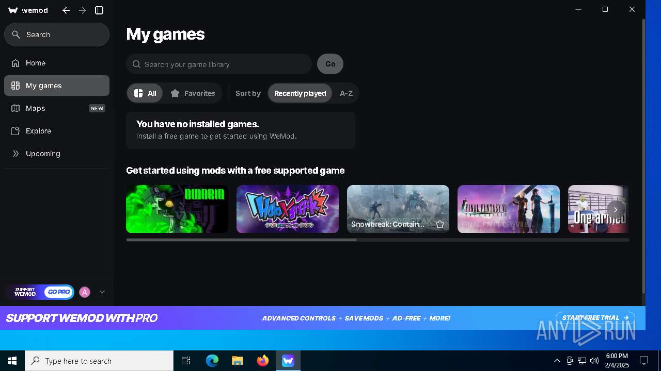Screen dimensions: 661x371
Task: Open the Windows Start menu
Action: [x=12, y=361]
